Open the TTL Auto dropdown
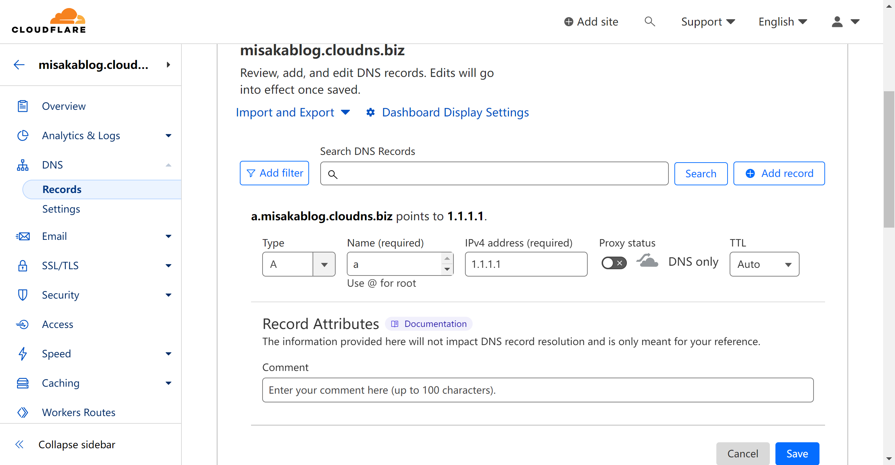 (764, 264)
